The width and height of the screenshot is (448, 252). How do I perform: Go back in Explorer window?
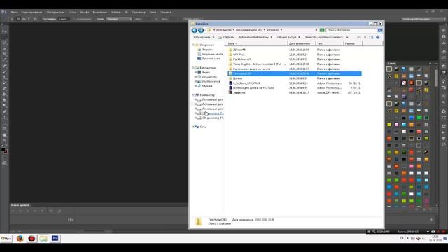pyautogui.click(x=195, y=30)
